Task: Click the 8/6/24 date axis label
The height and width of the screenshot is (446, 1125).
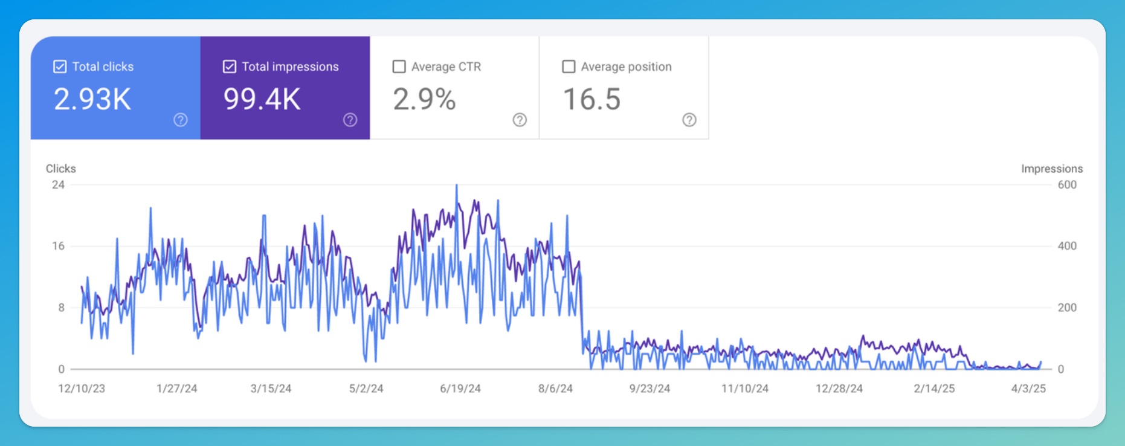Action: 555,389
